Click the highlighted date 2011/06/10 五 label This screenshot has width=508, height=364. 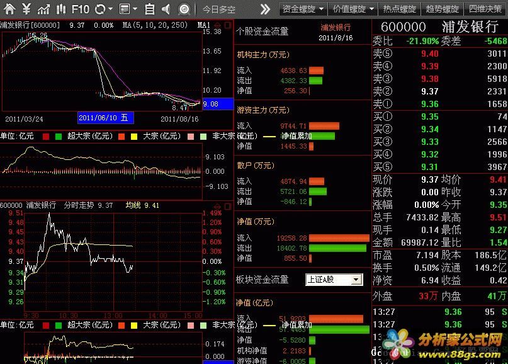click(106, 118)
